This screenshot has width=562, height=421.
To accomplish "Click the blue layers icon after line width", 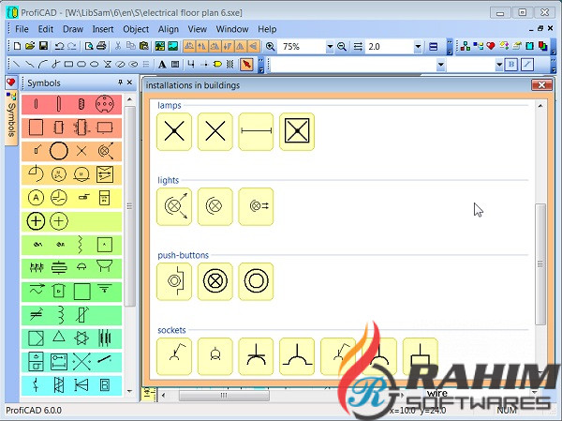I will click(x=433, y=46).
